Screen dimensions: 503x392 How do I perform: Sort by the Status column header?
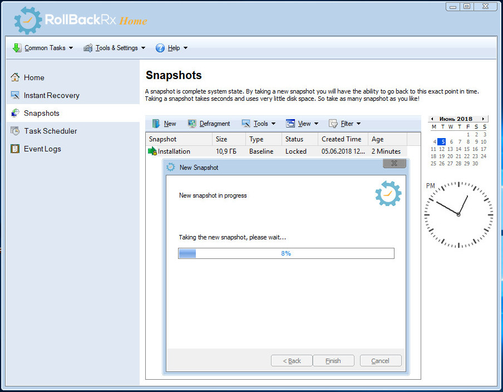(300, 139)
